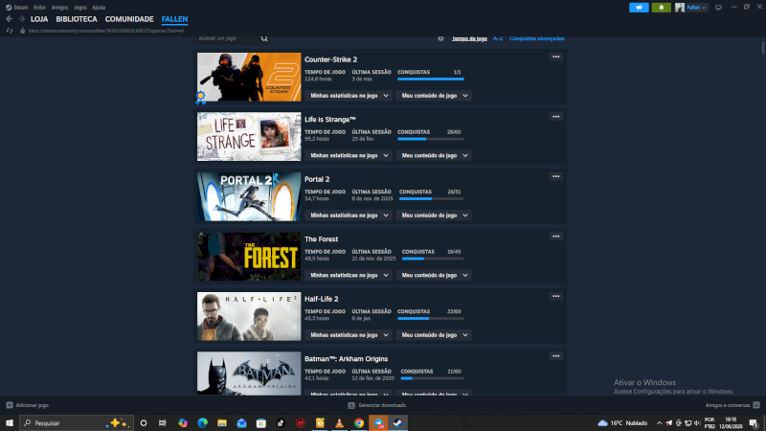The width and height of the screenshot is (766, 431).
Task: Reload the page with refresh icon
Action: coord(10,31)
